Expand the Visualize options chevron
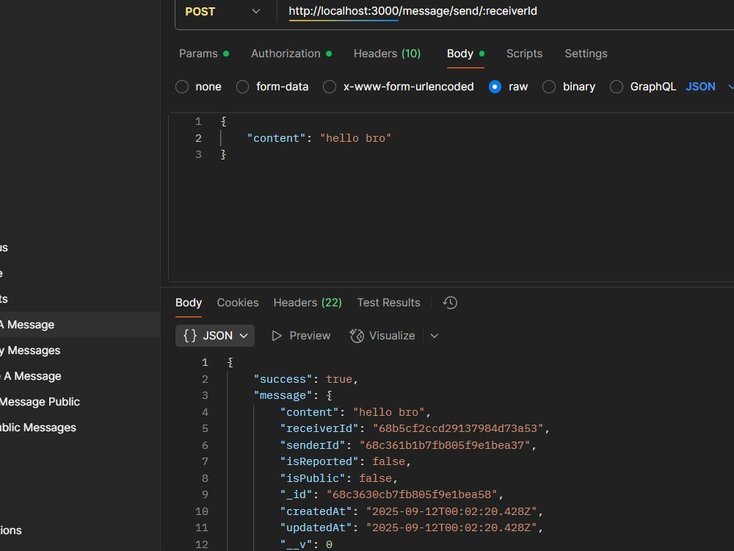 click(435, 336)
